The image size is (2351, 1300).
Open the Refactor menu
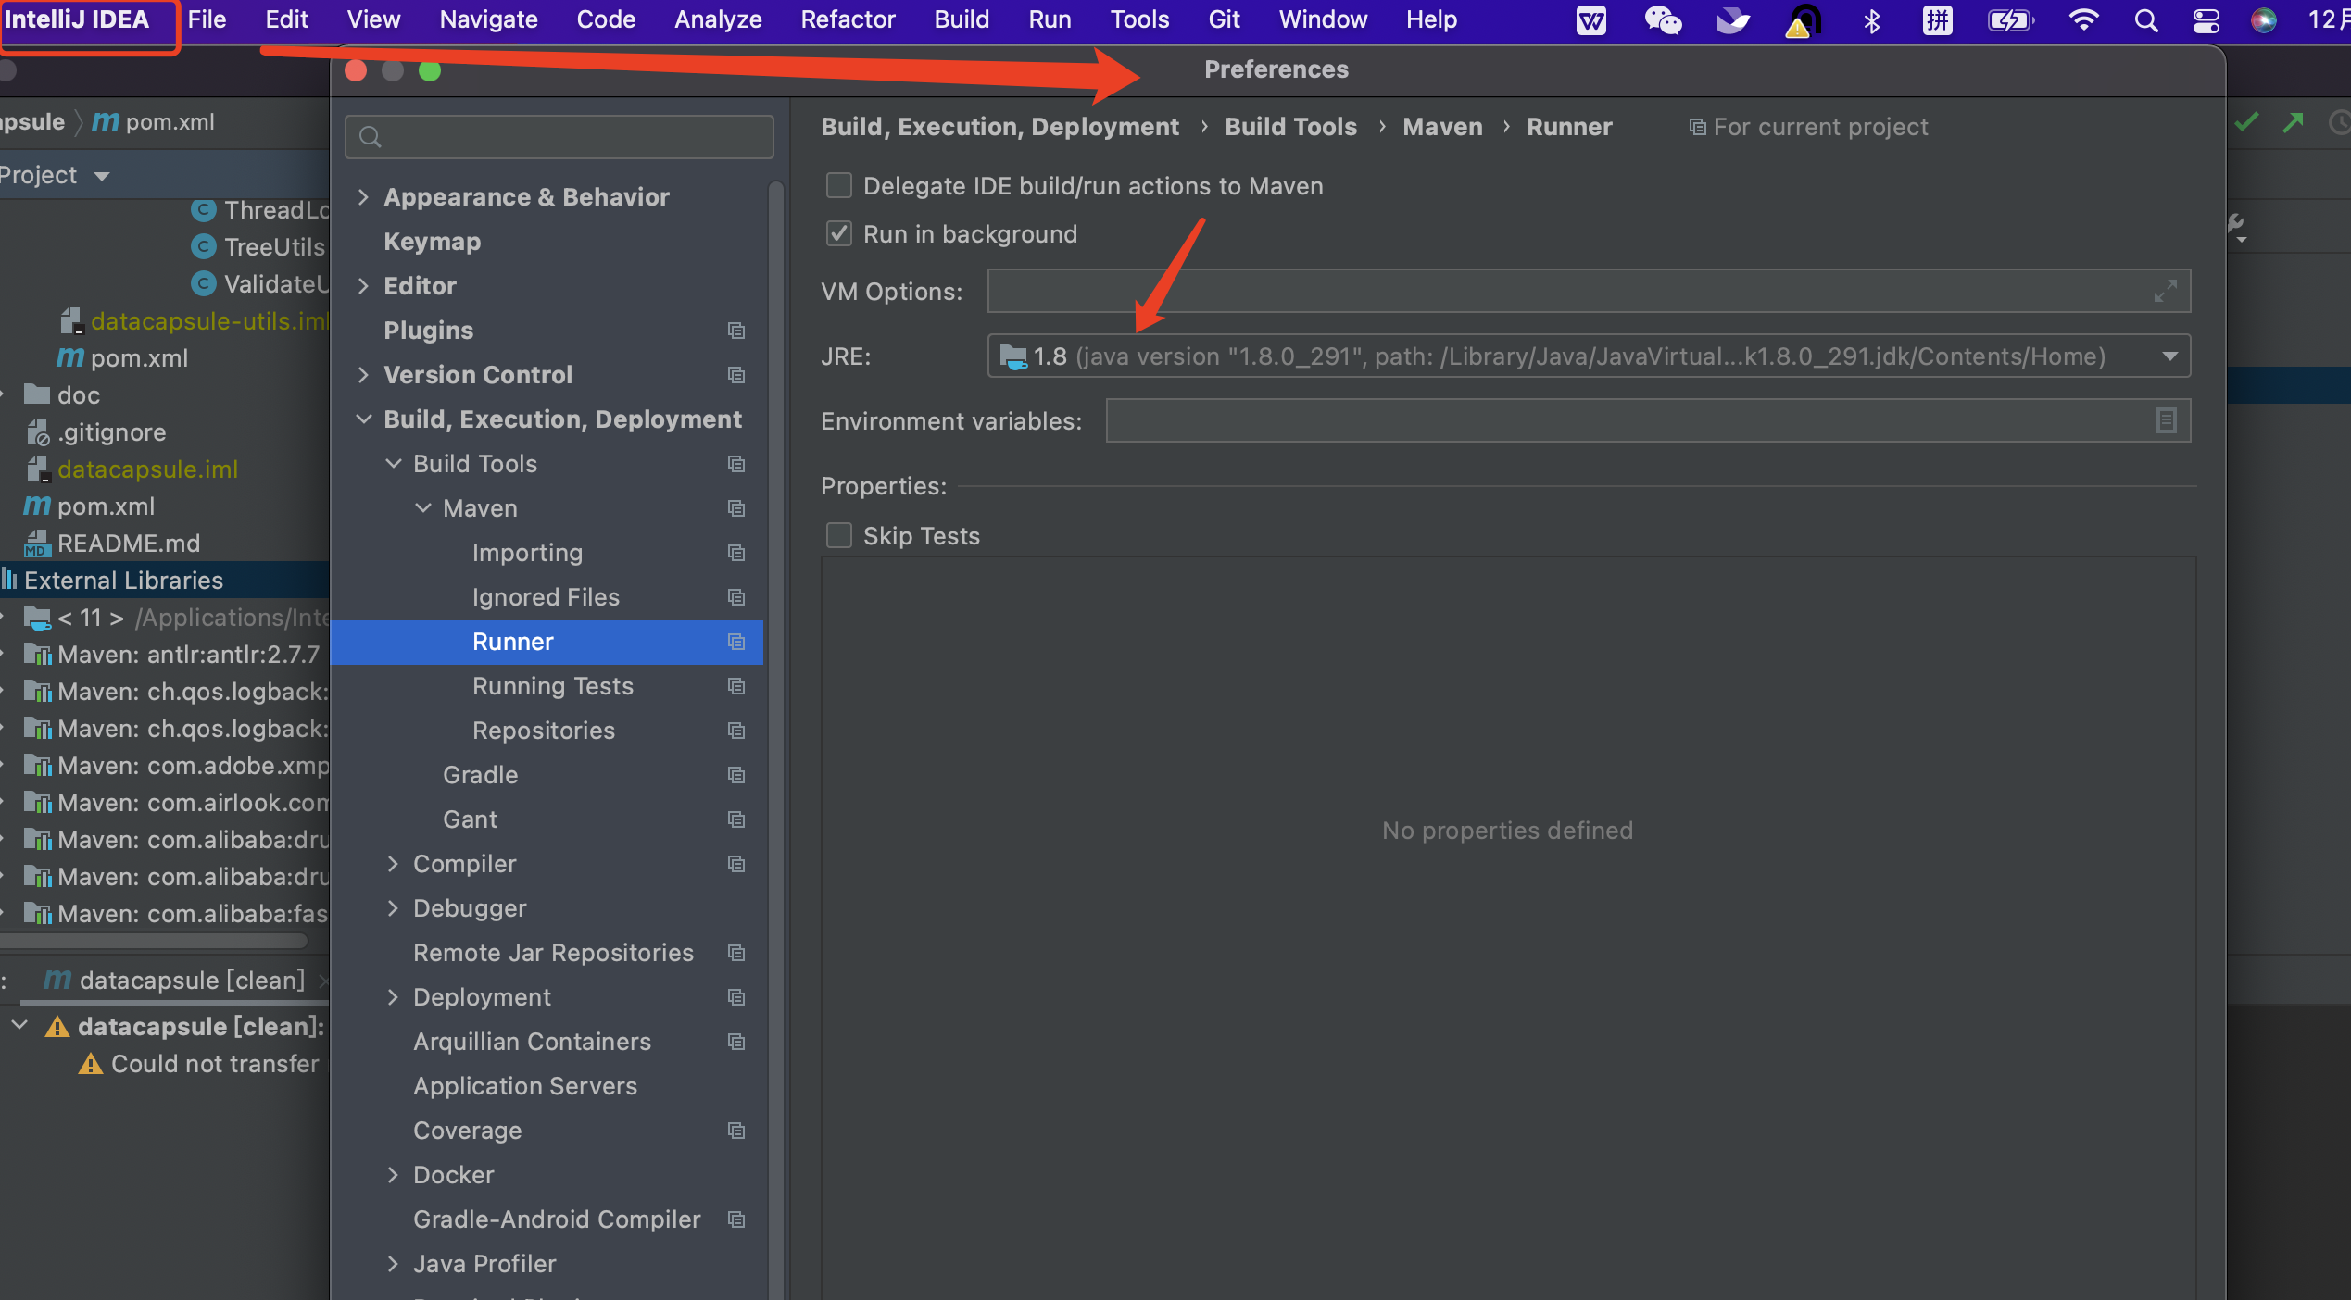tap(847, 19)
